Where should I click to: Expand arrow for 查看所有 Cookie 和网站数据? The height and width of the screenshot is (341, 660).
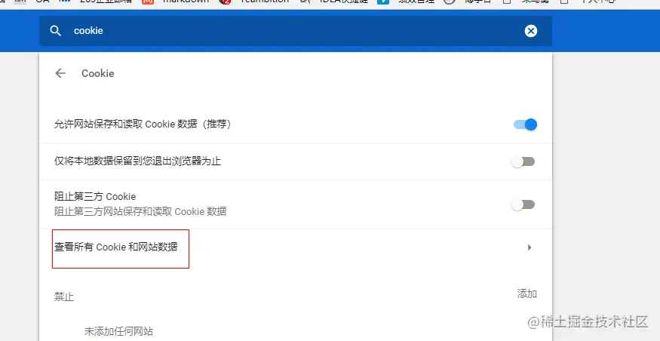(x=530, y=247)
